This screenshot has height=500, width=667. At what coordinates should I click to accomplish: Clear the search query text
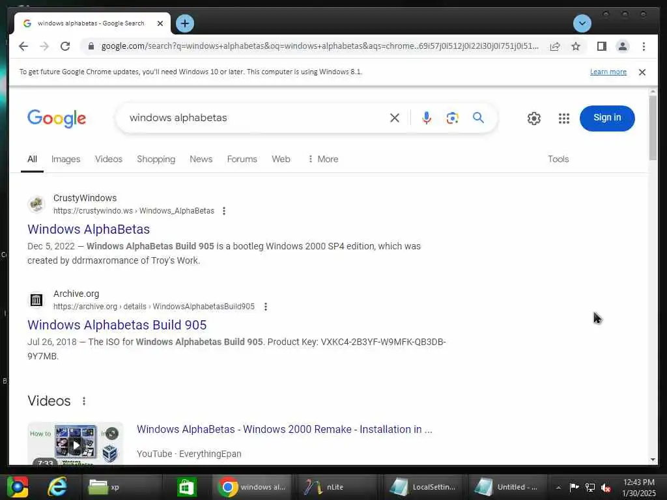tap(394, 118)
